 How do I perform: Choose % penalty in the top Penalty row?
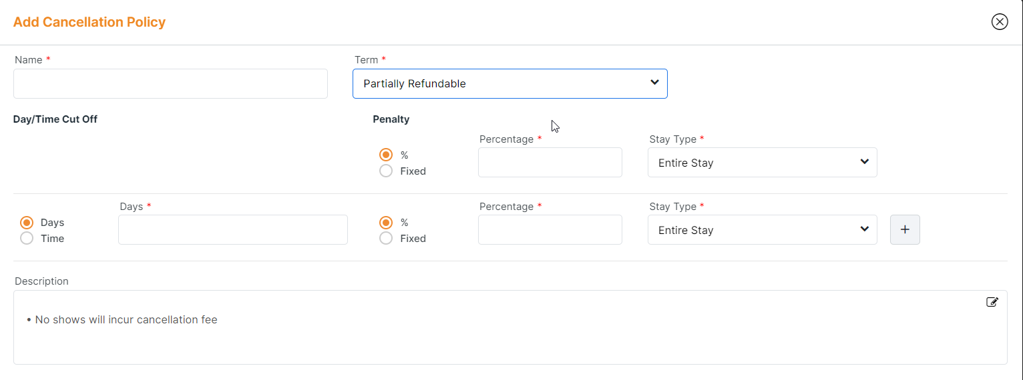(386, 155)
